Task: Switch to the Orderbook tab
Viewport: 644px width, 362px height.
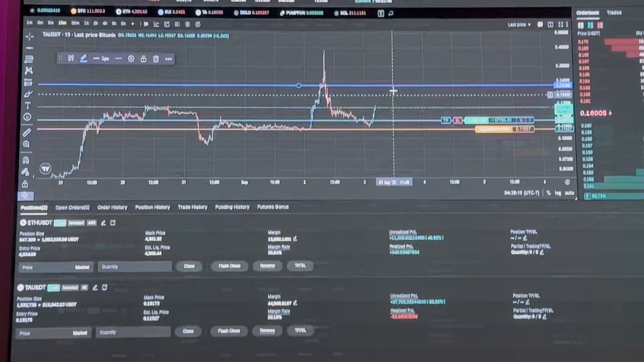Action: [x=588, y=12]
